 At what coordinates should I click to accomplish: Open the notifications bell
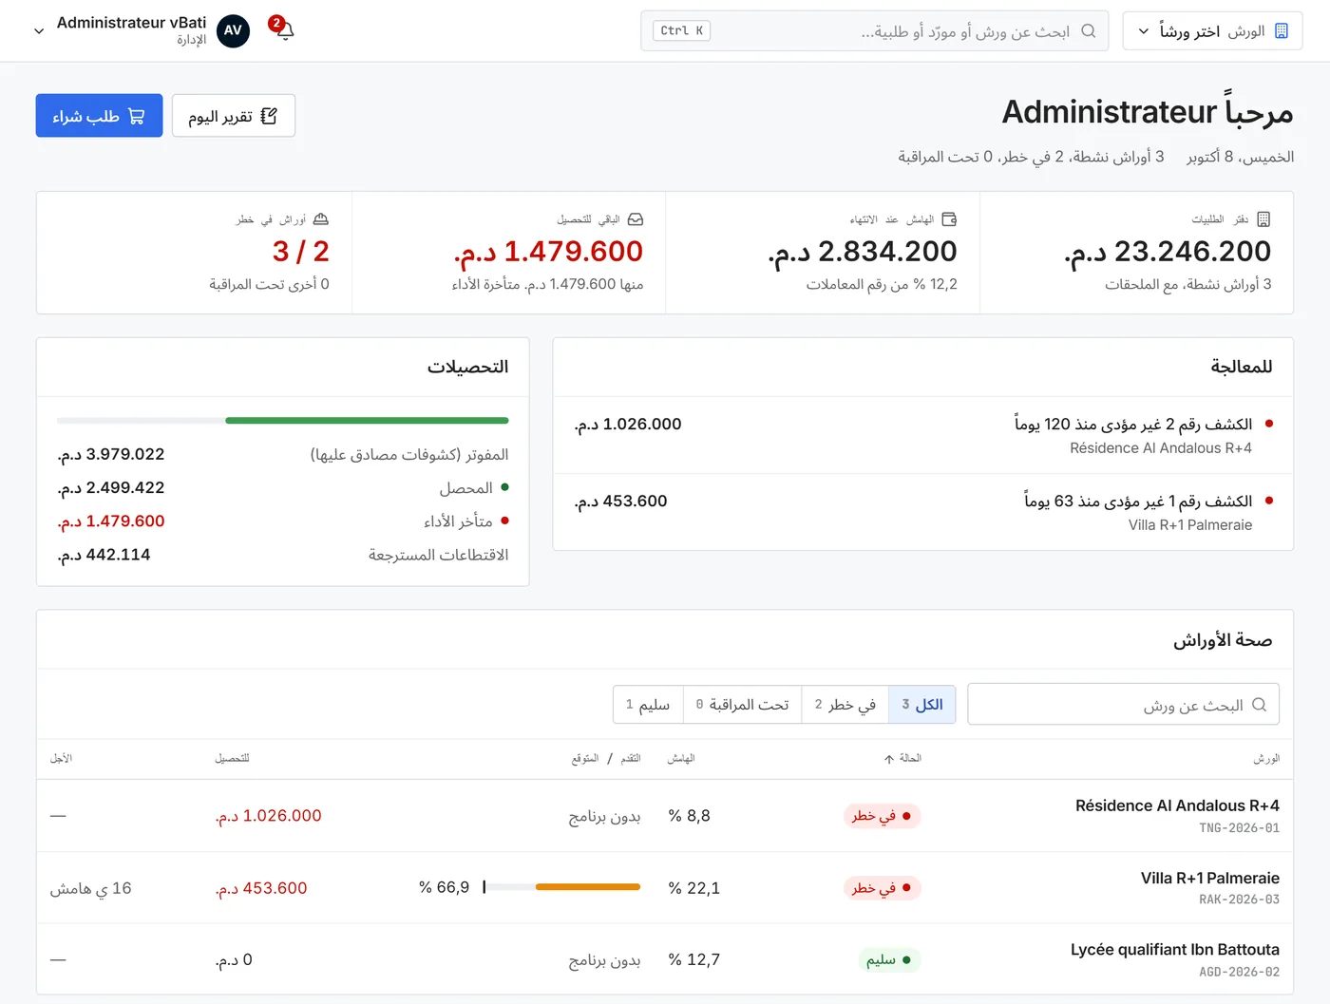[x=284, y=30]
